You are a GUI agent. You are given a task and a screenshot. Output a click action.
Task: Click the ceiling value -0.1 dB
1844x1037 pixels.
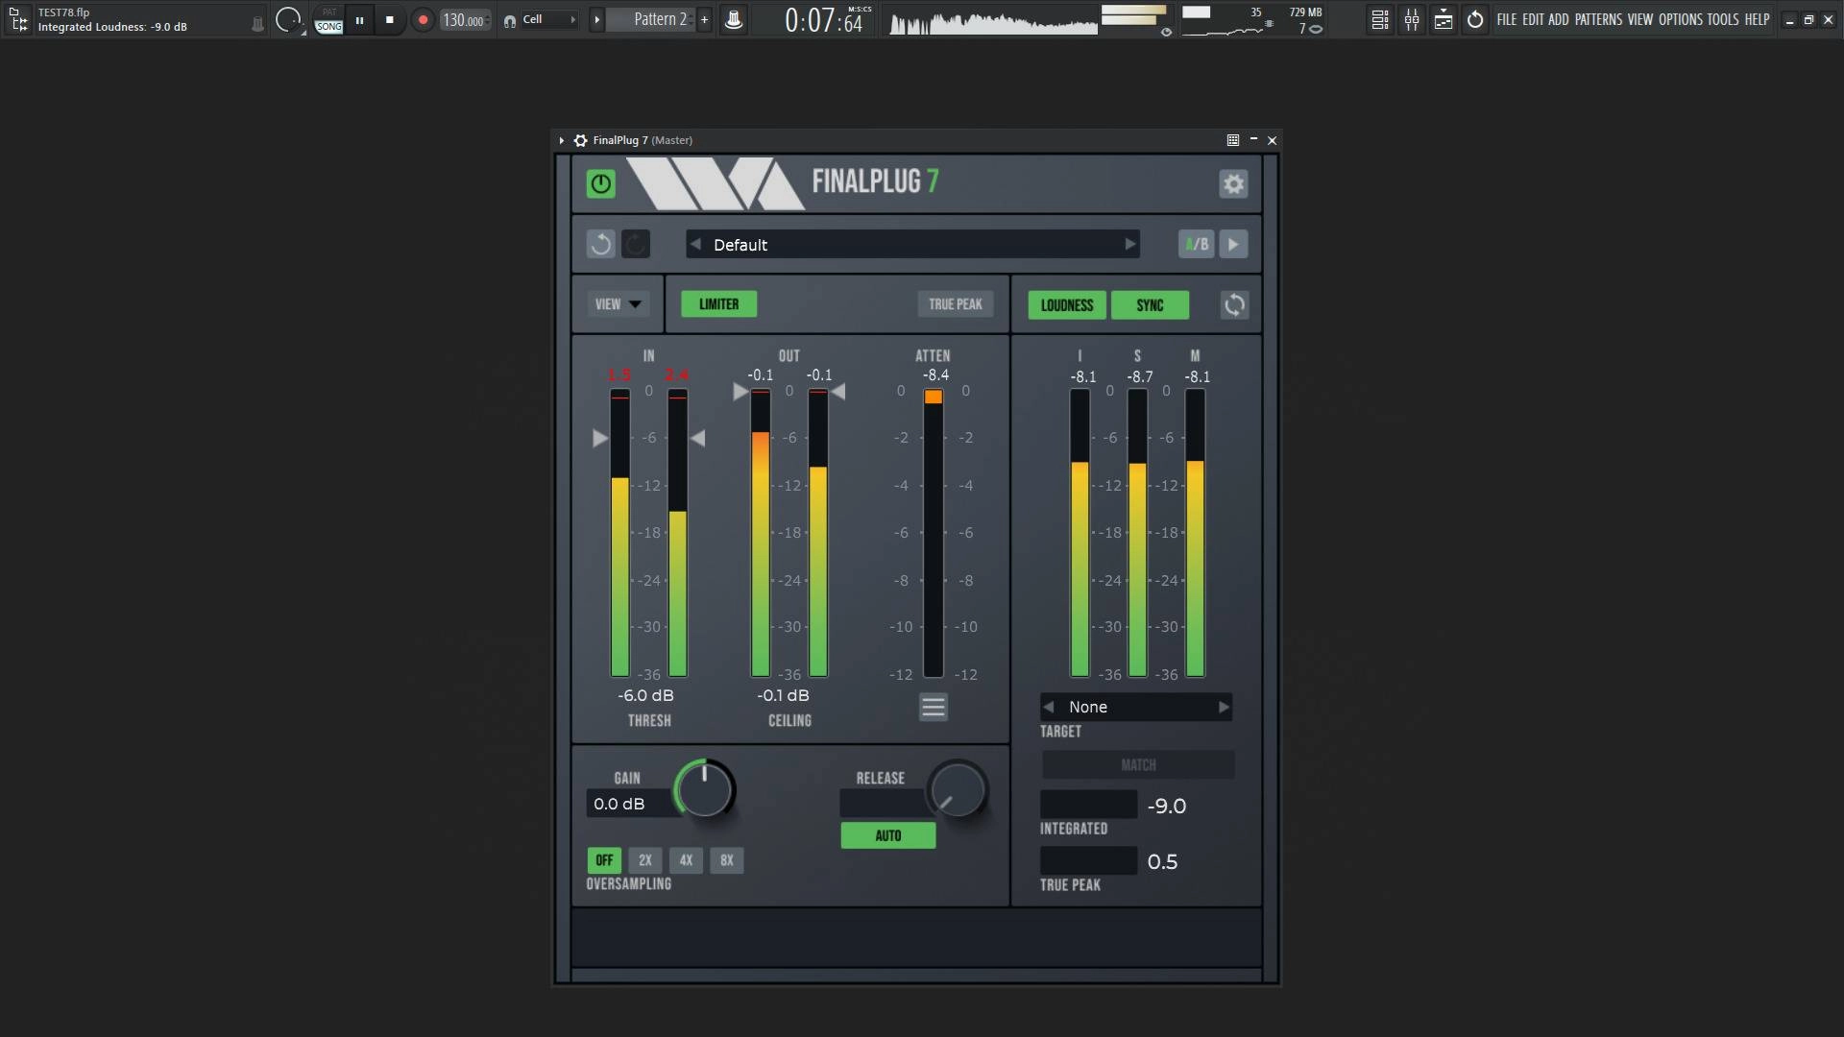pos(783,695)
